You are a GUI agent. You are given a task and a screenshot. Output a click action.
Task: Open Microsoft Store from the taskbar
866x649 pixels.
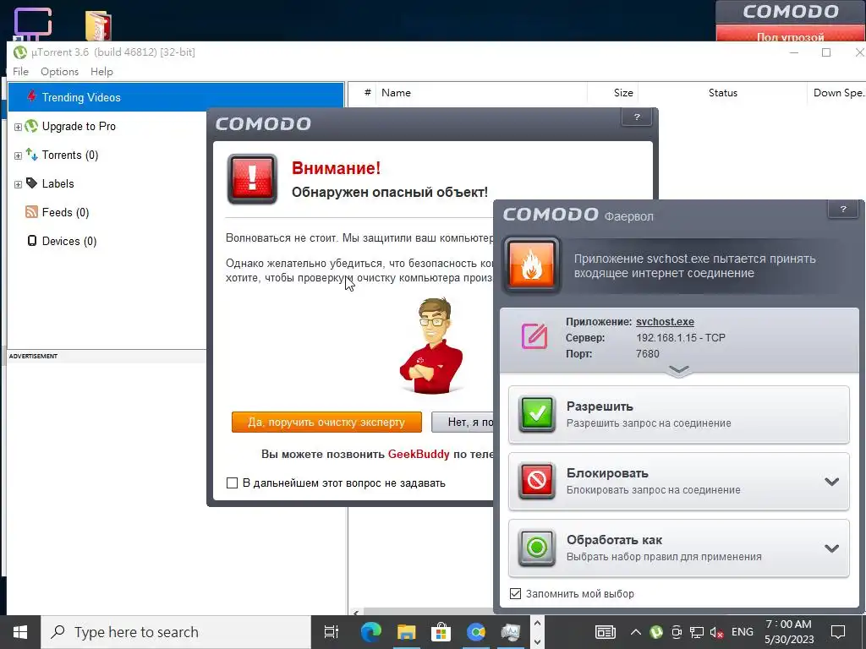(x=441, y=632)
